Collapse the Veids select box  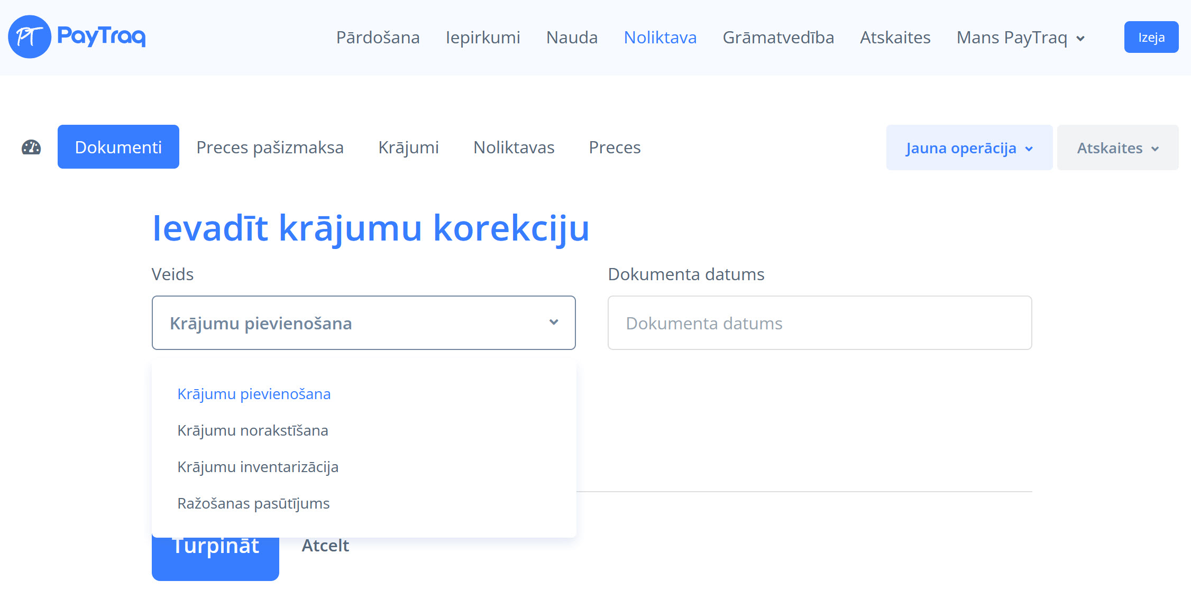[x=363, y=323]
